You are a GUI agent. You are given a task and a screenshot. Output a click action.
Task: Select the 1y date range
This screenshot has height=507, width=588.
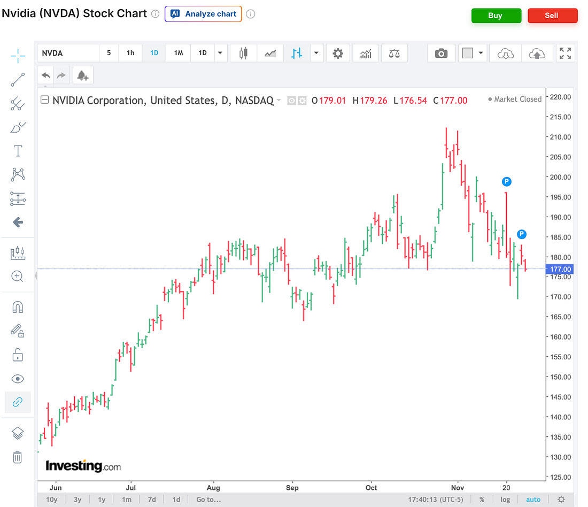click(x=102, y=500)
